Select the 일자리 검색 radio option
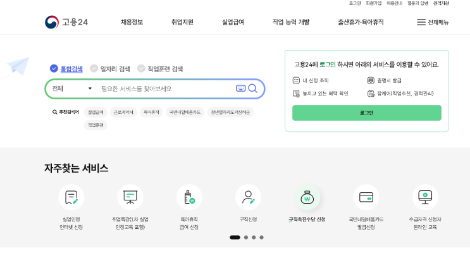This screenshot has width=470, height=253. [x=94, y=69]
